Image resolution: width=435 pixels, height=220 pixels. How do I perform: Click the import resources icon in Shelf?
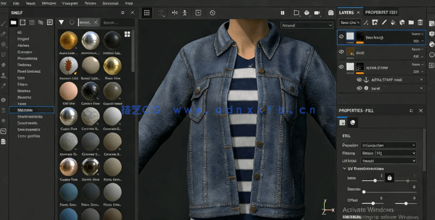click(x=49, y=22)
